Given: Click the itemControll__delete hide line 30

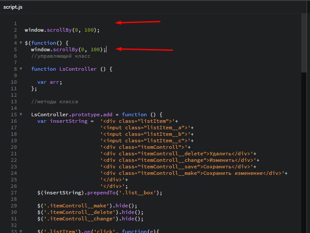Looking at the screenshot, I should [90, 212].
